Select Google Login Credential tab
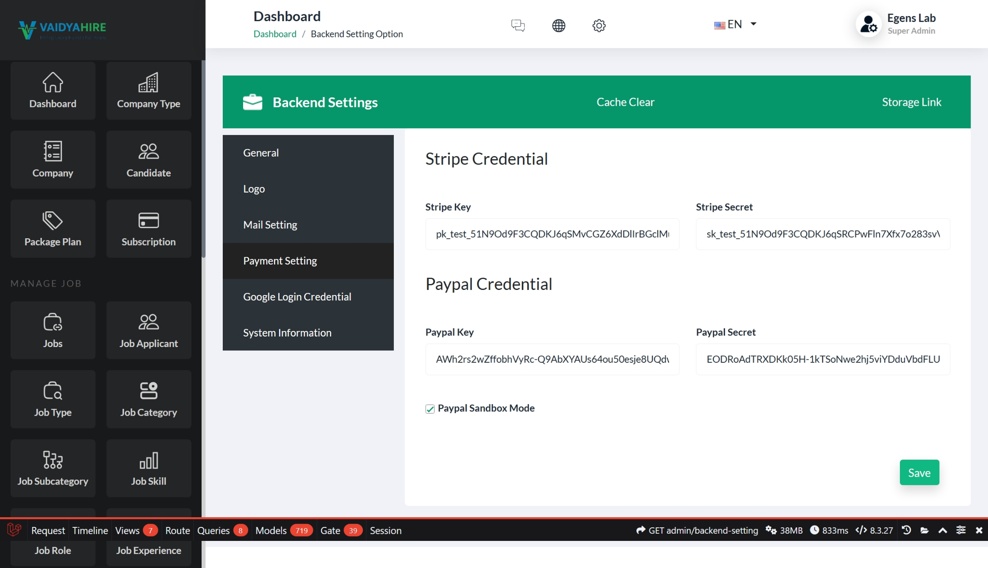 pos(297,297)
